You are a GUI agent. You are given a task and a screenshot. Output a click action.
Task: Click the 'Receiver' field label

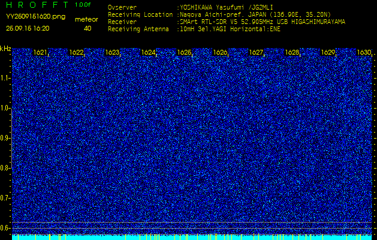122,22
